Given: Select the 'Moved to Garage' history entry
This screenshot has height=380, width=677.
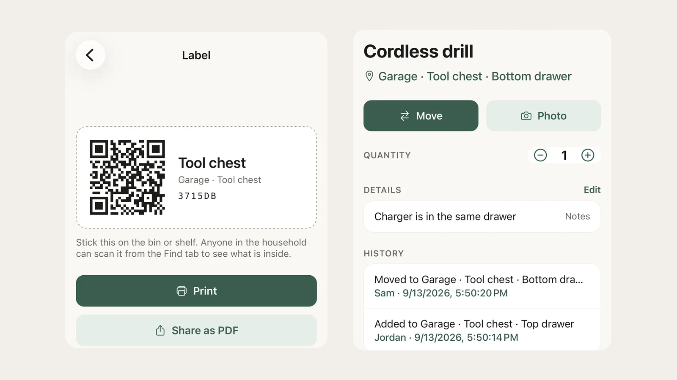Looking at the screenshot, I should click(482, 286).
